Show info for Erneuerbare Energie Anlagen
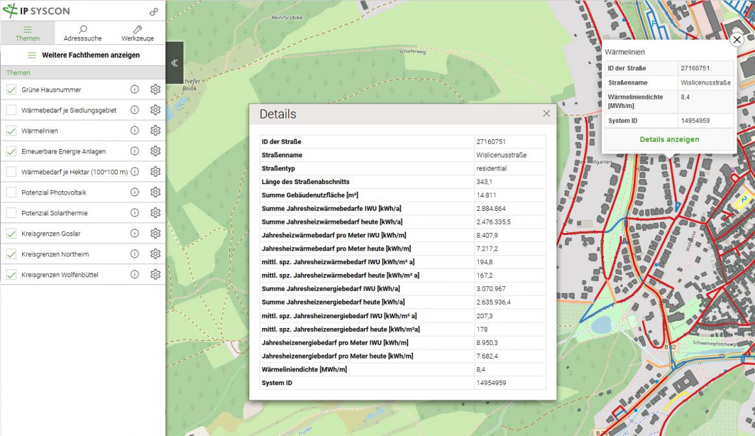The width and height of the screenshot is (755, 436). pos(135,152)
